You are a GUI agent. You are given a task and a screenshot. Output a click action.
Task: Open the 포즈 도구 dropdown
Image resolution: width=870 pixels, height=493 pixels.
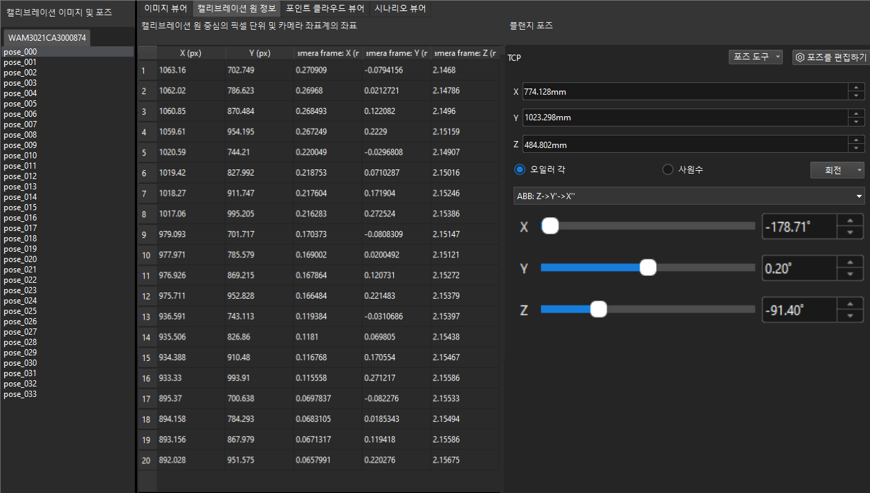(756, 57)
